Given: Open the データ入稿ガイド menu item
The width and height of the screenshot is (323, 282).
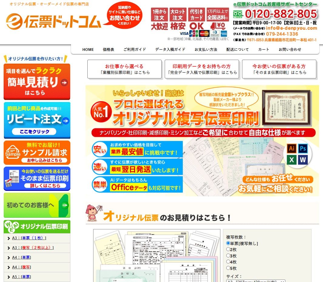Looking at the screenshot, I should [170, 50].
